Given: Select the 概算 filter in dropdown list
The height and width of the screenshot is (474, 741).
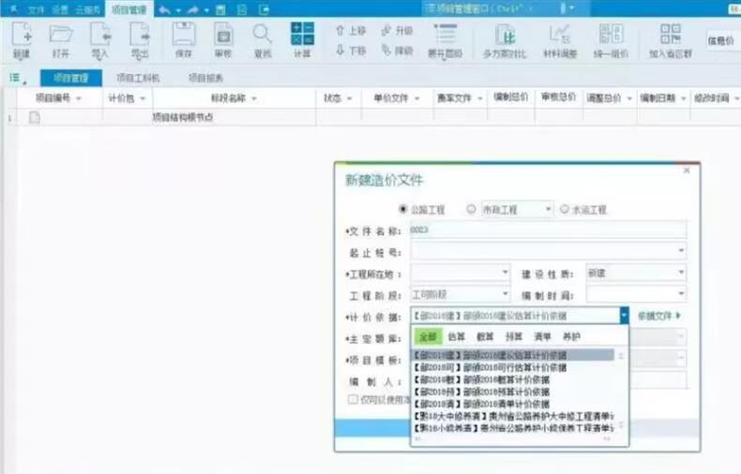Looking at the screenshot, I should point(485,336).
